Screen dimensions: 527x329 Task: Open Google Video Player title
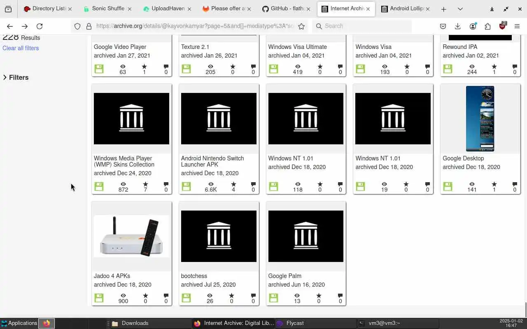click(120, 47)
